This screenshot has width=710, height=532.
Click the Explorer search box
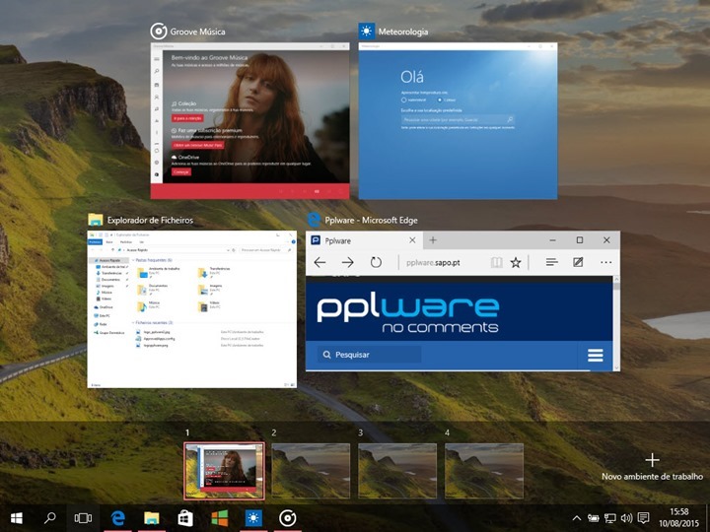pos(266,249)
